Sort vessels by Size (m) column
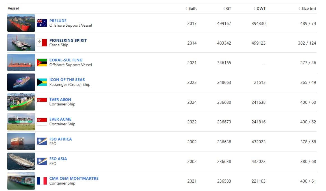Image resolution: width=326 pixels, height=191 pixels. [x=308, y=8]
